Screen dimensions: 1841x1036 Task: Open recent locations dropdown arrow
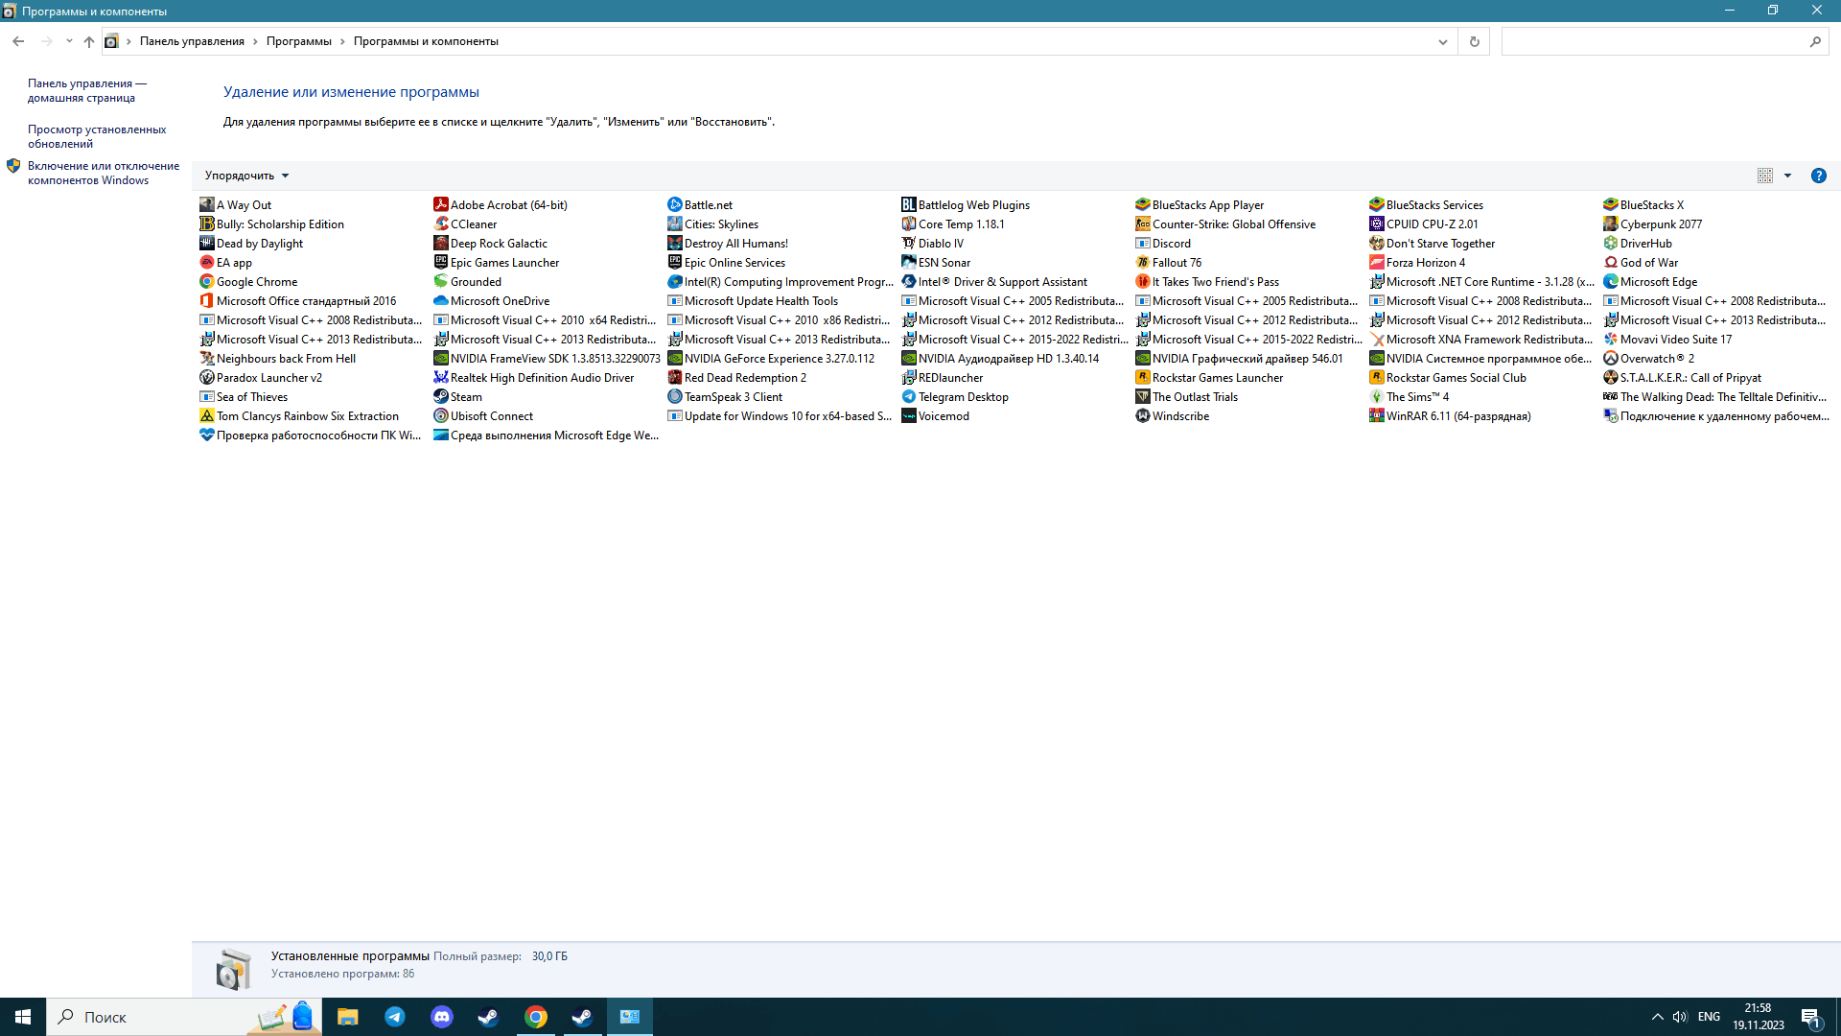click(69, 41)
